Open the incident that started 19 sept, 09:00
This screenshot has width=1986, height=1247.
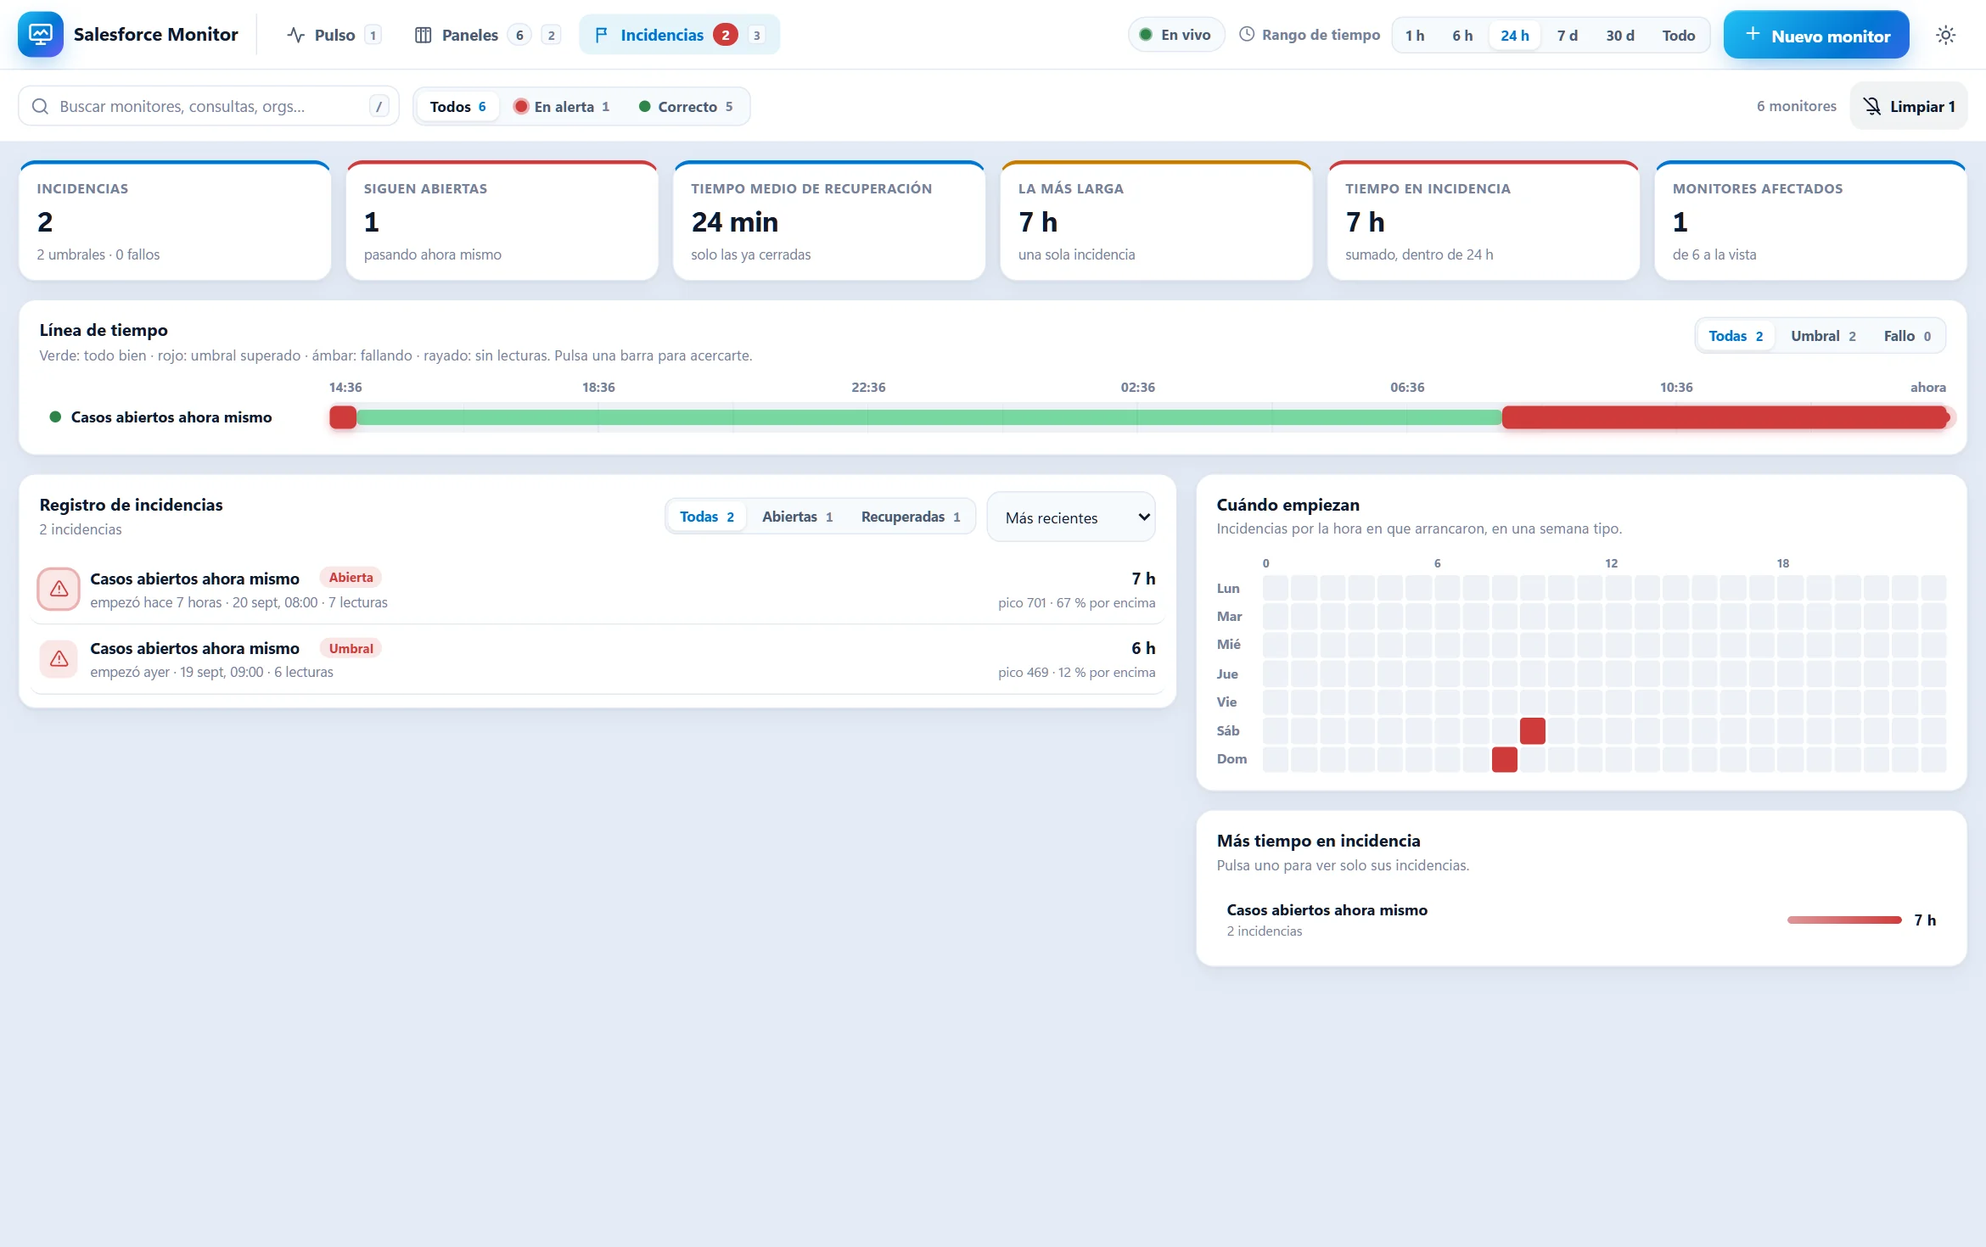597,659
